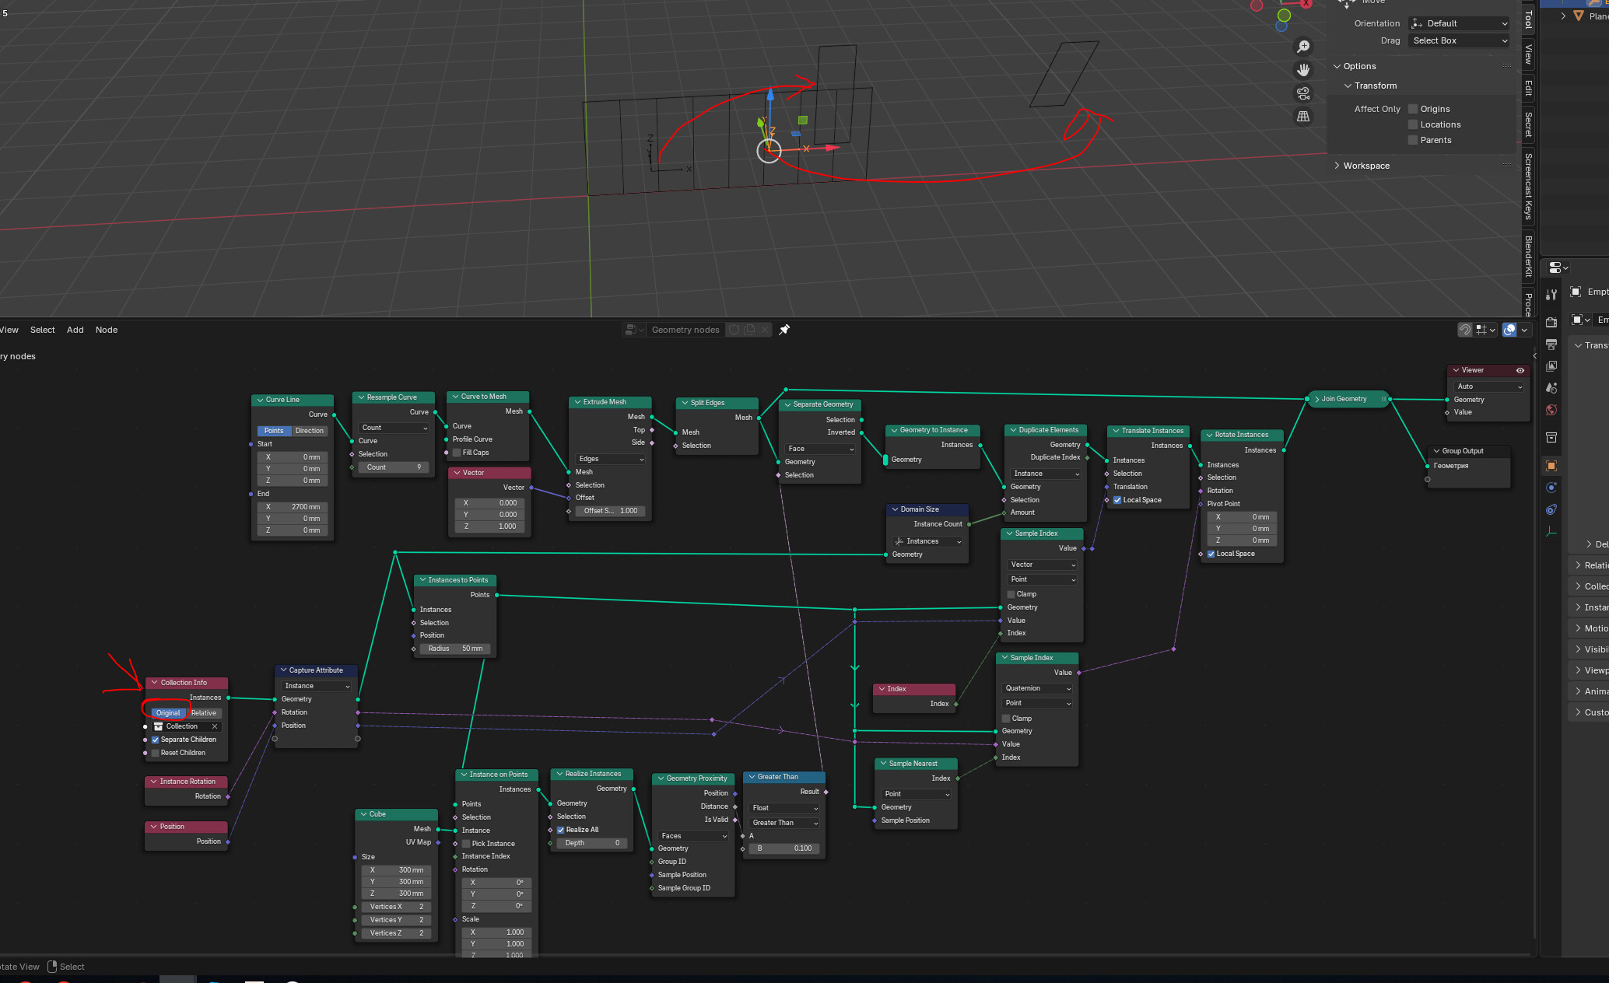1609x983 pixels.
Task: Toggle the Viewer node eye icon
Action: tap(1520, 370)
